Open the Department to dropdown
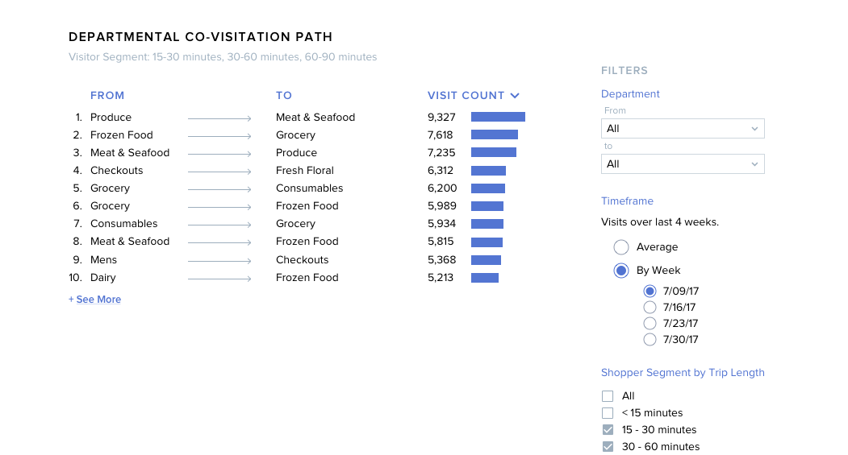848x455 pixels. (x=683, y=164)
